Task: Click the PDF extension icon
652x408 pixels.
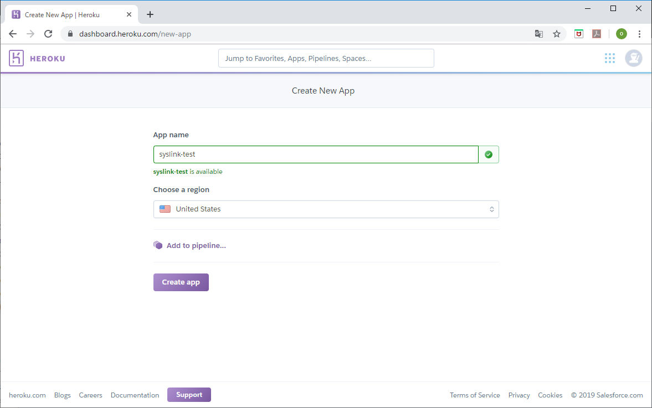Action: (x=597, y=34)
